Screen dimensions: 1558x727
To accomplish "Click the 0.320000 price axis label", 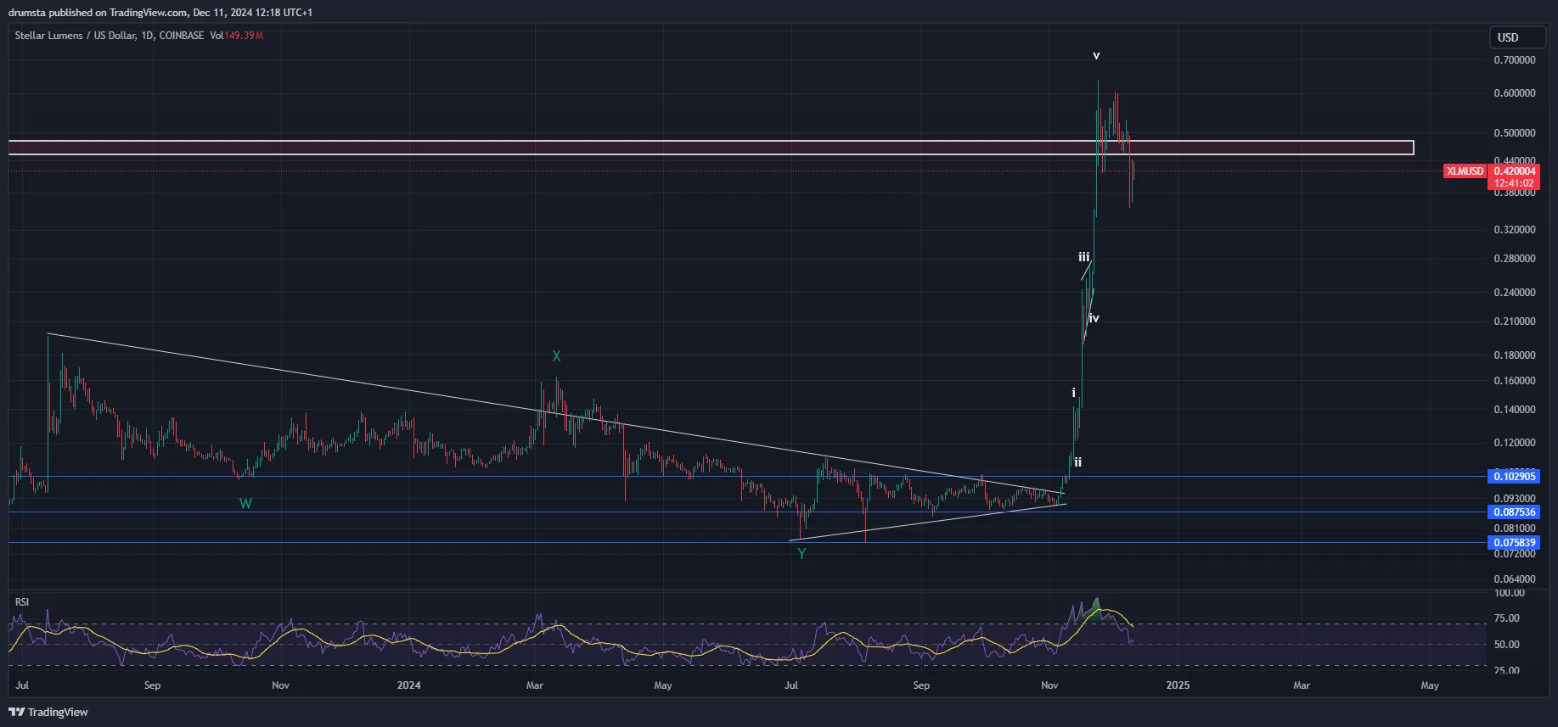I will 1515,230.
